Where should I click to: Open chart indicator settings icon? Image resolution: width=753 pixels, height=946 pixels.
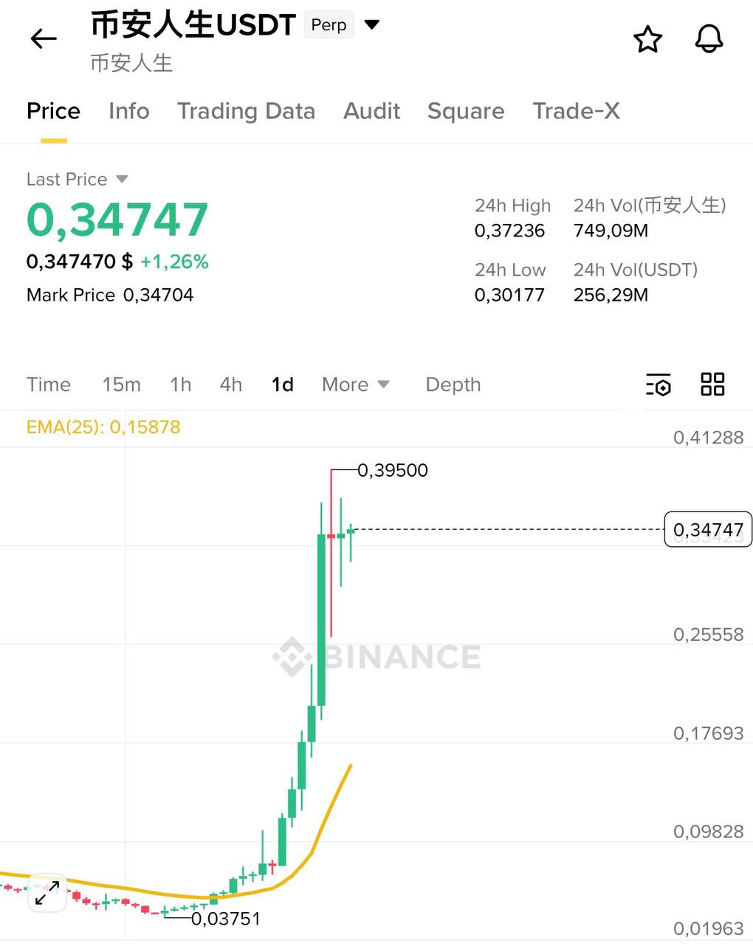pos(658,384)
